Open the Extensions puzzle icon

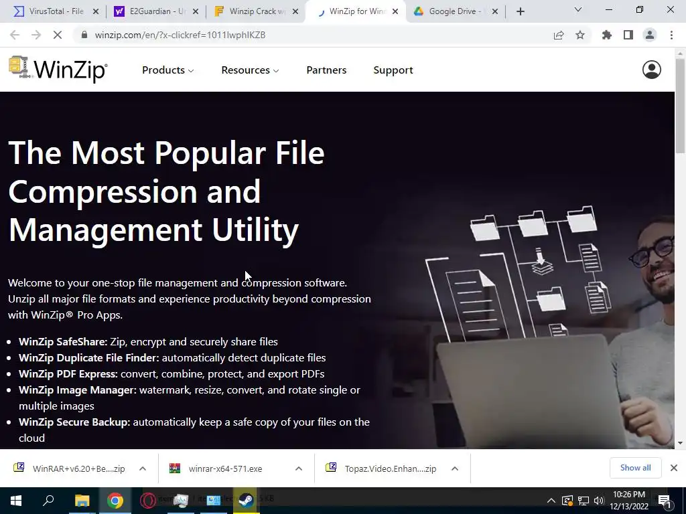coord(607,35)
